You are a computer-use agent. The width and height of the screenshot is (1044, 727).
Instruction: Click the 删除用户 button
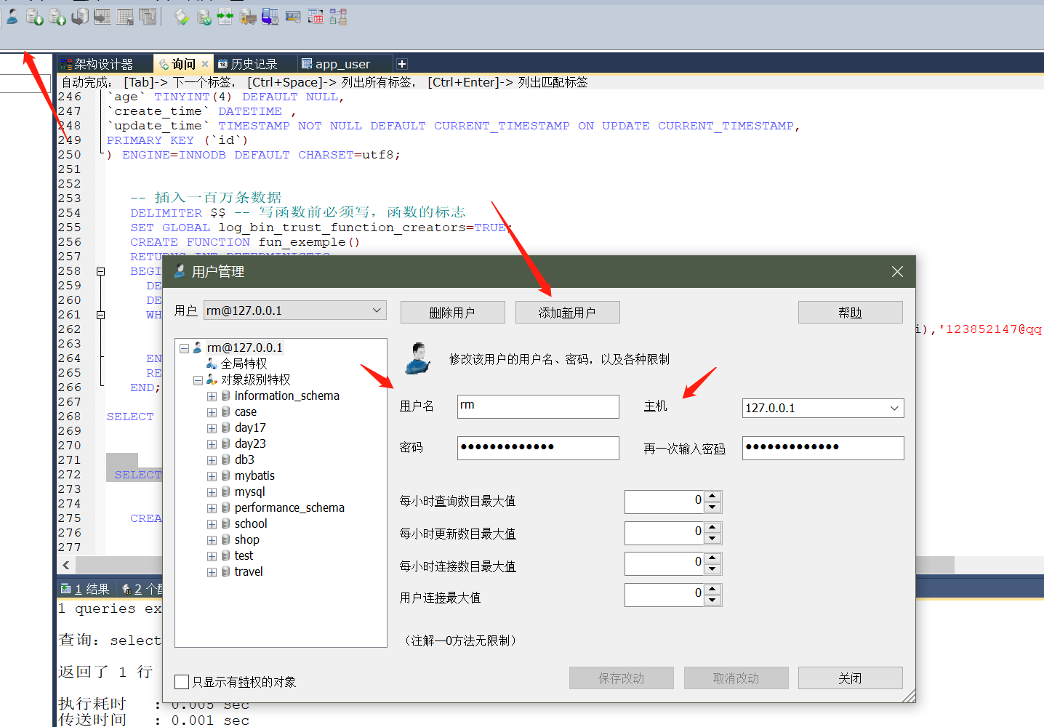(452, 313)
